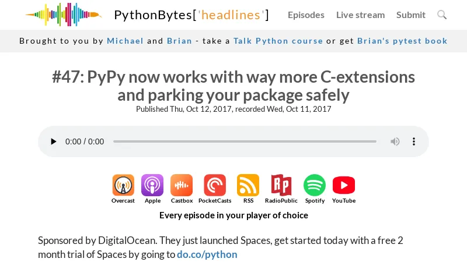Subscribe via the RSS feed icon
Screen dimensions: 467x262
(248, 186)
